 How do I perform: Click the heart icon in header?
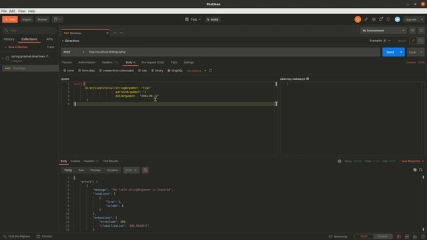388,19
